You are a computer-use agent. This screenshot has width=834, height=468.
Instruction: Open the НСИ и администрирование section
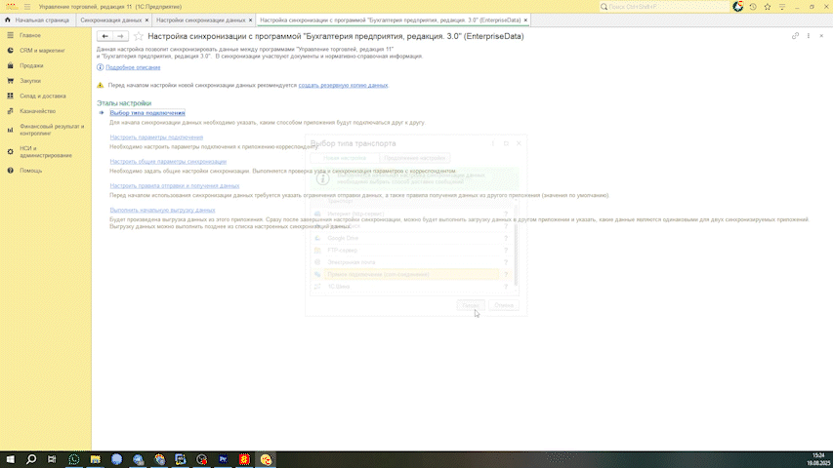point(45,152)
